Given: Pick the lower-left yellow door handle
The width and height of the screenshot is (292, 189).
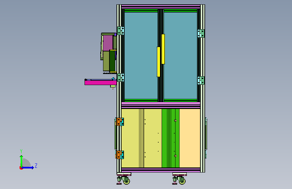Looking at the screenshot, I should click(x=159, y=62).
